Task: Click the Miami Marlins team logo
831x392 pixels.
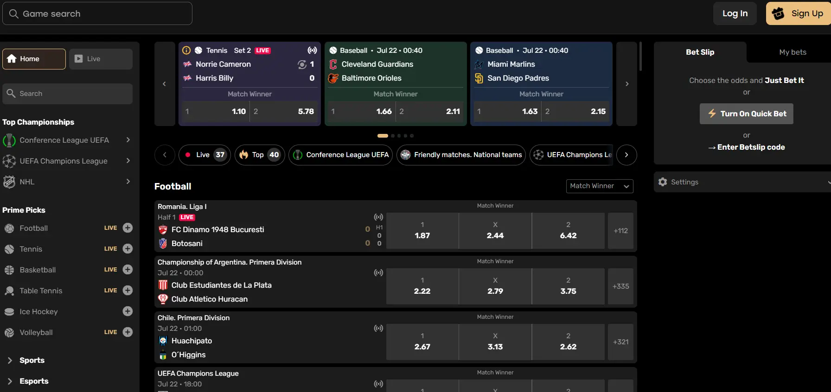Action: (479, 64)
